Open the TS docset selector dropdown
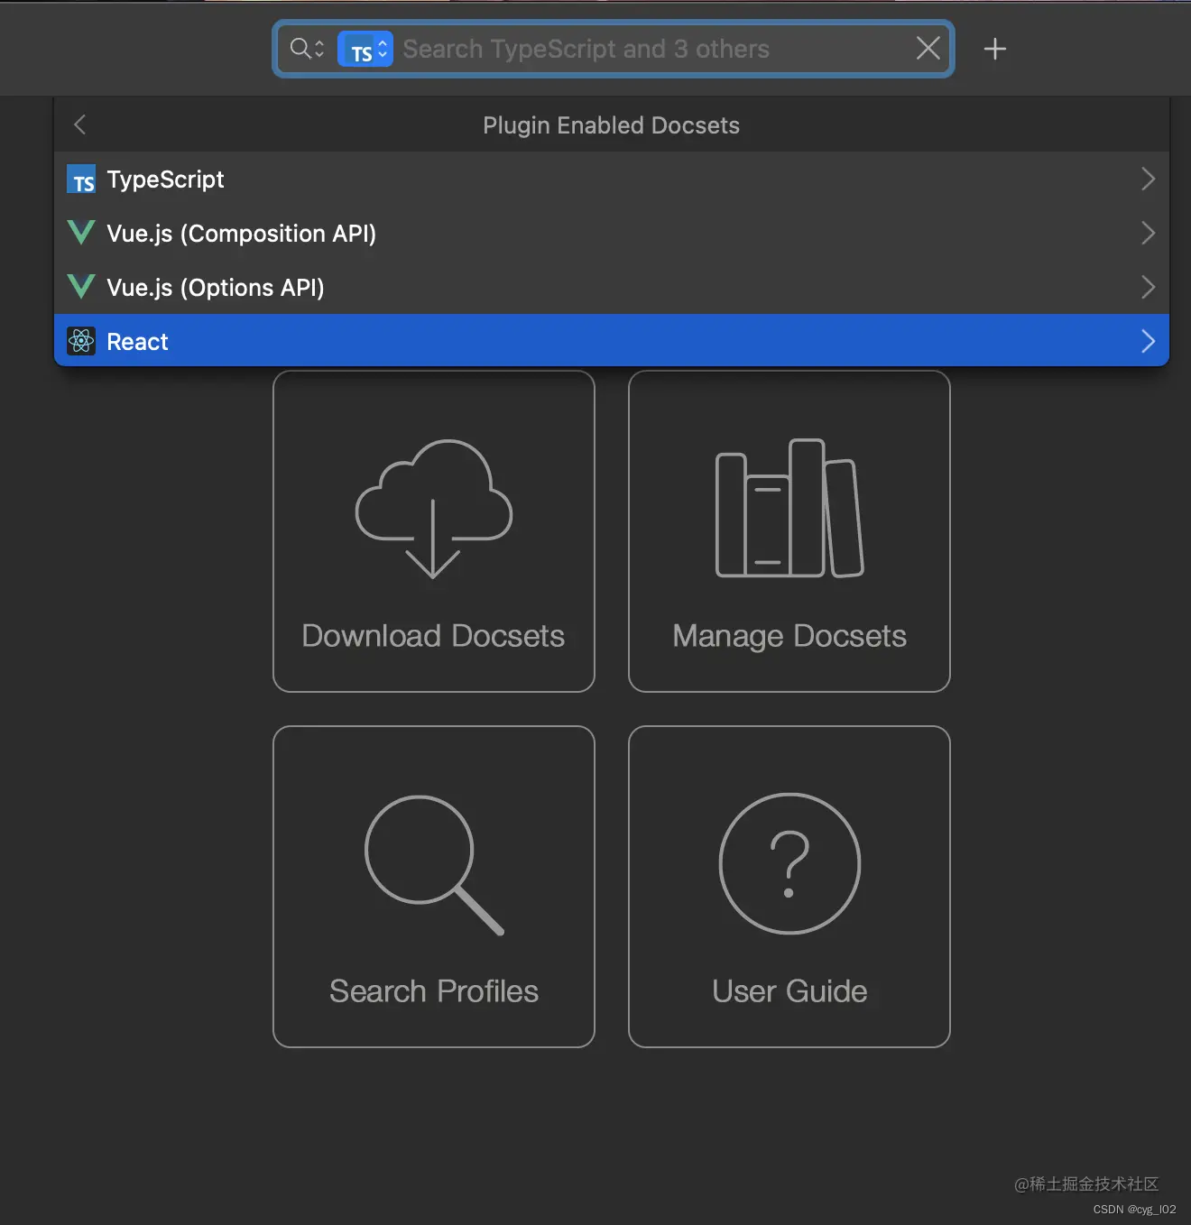 click(x=365, y=49)
